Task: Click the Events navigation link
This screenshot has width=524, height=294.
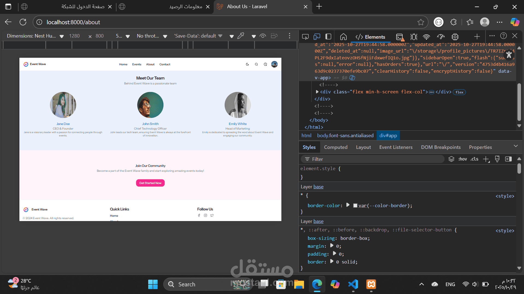Action: tap(137, 65)
